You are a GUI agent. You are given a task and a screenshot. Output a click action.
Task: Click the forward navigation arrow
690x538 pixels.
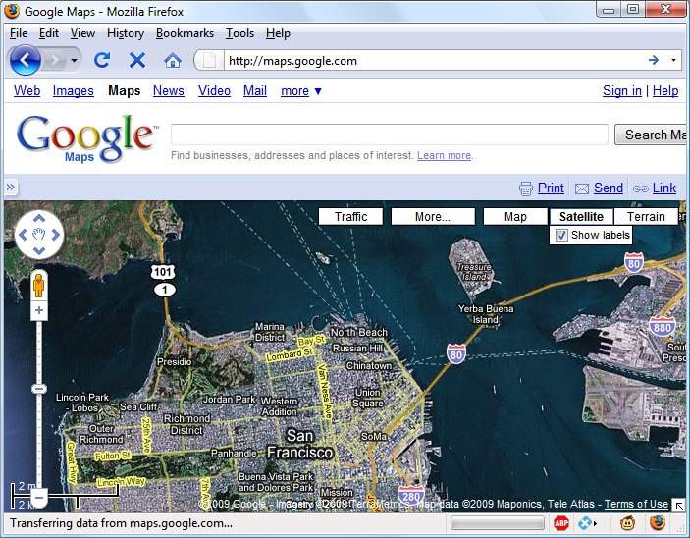(55, 60)
